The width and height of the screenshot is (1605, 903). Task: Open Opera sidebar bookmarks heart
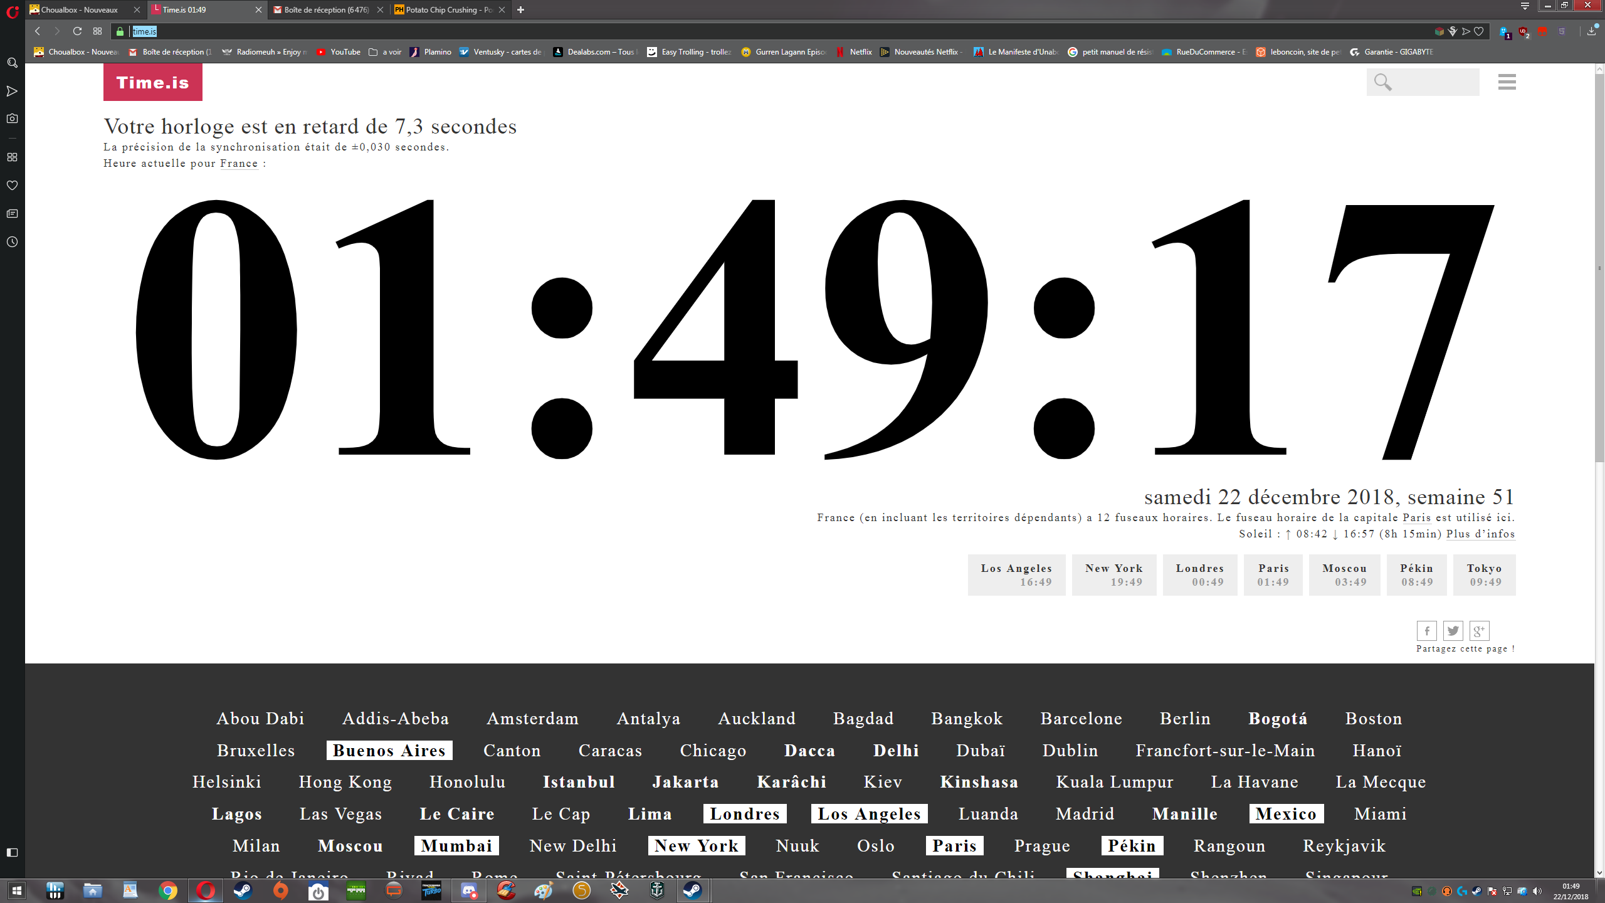point(12,185)
